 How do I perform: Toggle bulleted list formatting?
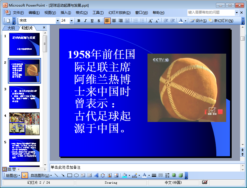(142, 20)
